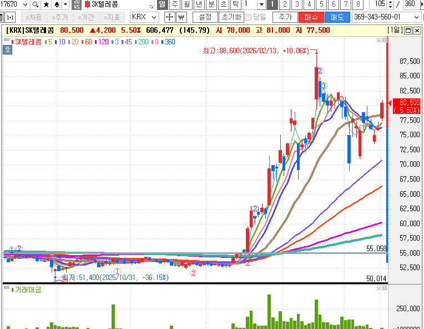
Task: Click the volume pane small close icon
Action: pyautogui.click(x=385, y=288)
